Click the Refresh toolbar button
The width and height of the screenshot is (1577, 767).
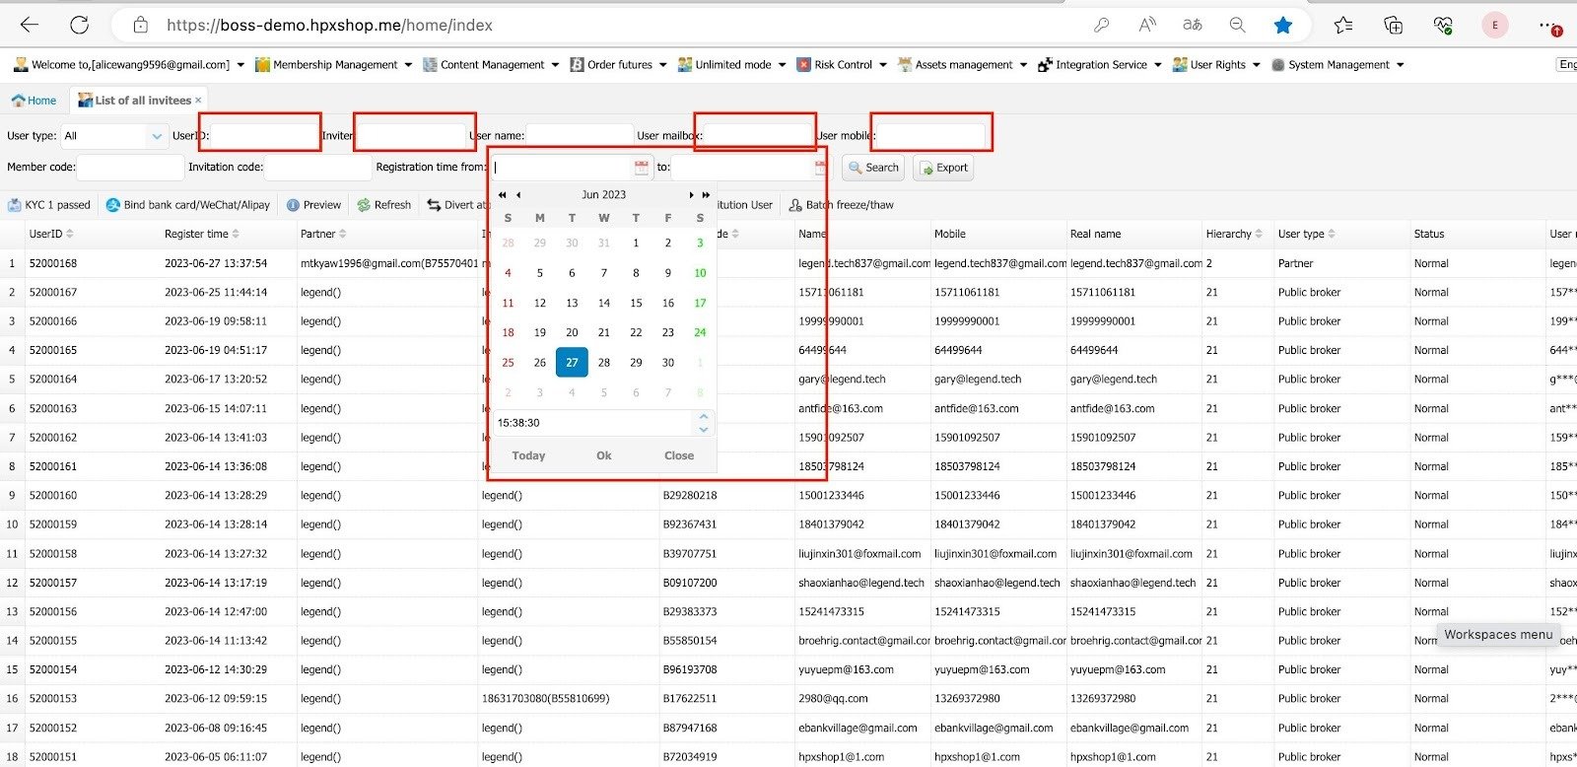tap(383, 205)
